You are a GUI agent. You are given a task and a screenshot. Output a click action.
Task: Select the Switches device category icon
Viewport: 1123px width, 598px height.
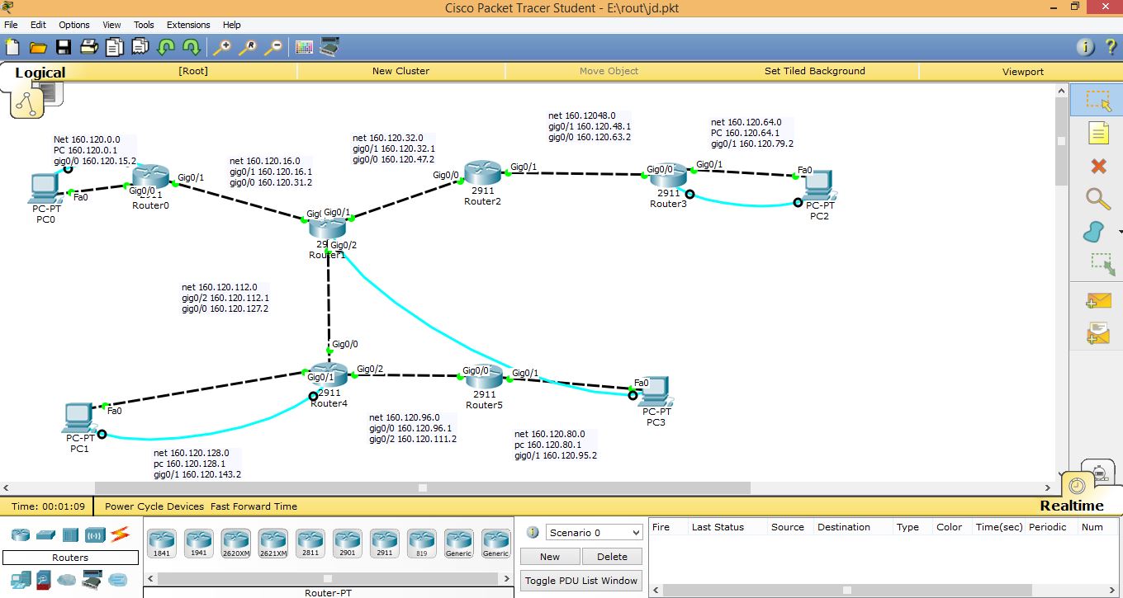(x=45, y=534)
